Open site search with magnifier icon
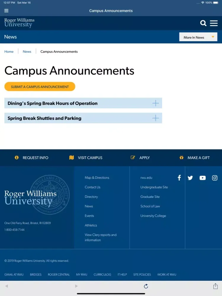Viewport: 222px width, 296px height. [203, 23]
